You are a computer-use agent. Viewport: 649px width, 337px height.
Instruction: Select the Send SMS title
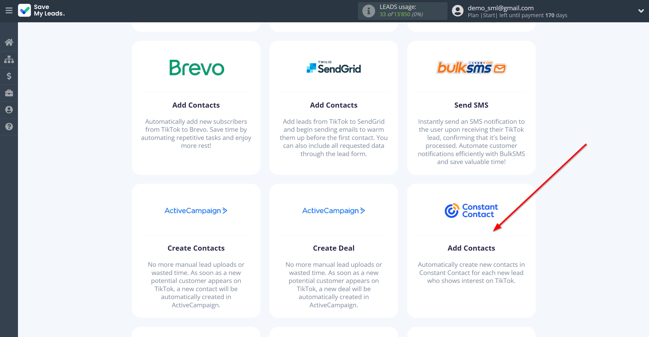[471, 105]
